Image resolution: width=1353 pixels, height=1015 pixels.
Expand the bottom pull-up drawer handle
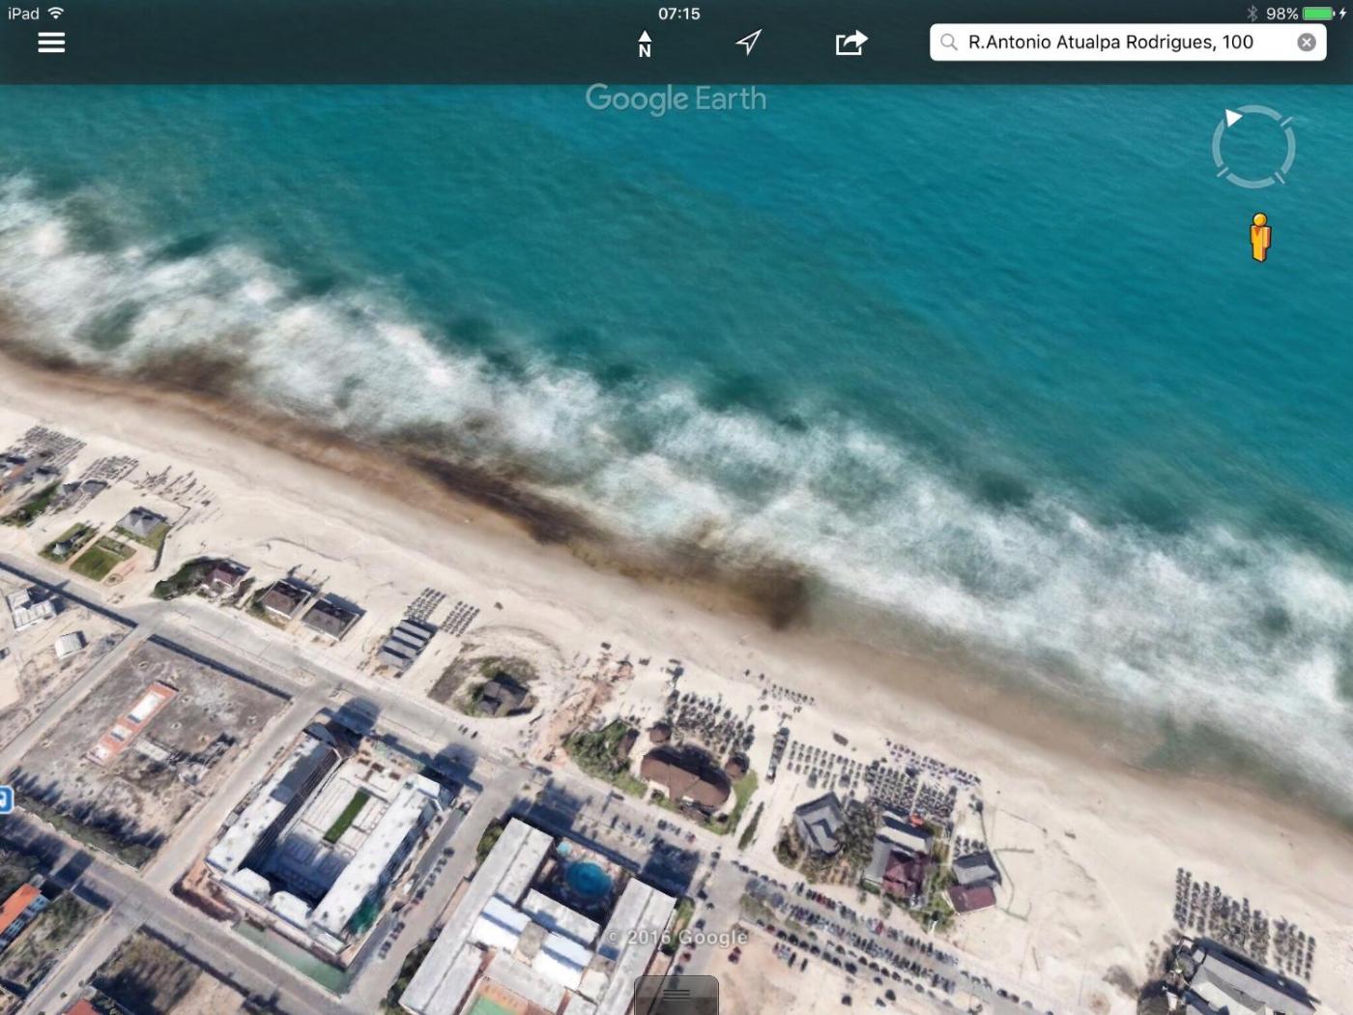676,996
